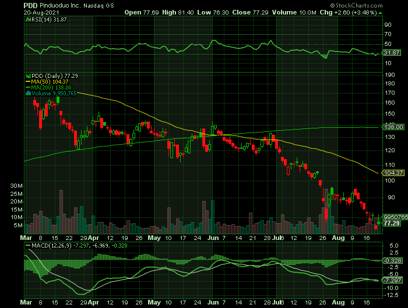The image size is (408, 308).
Task: Click the MA(200) 138.00 legend text
Action: pyautogui.click(x=51, y=88)
